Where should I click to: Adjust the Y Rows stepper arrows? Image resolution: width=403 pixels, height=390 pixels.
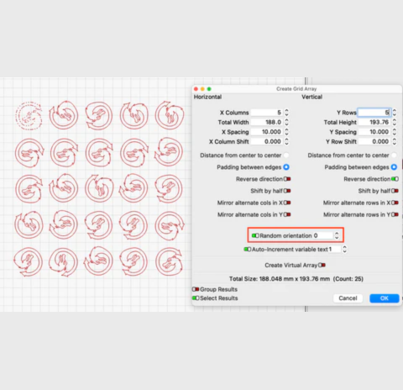click(395, 113)
